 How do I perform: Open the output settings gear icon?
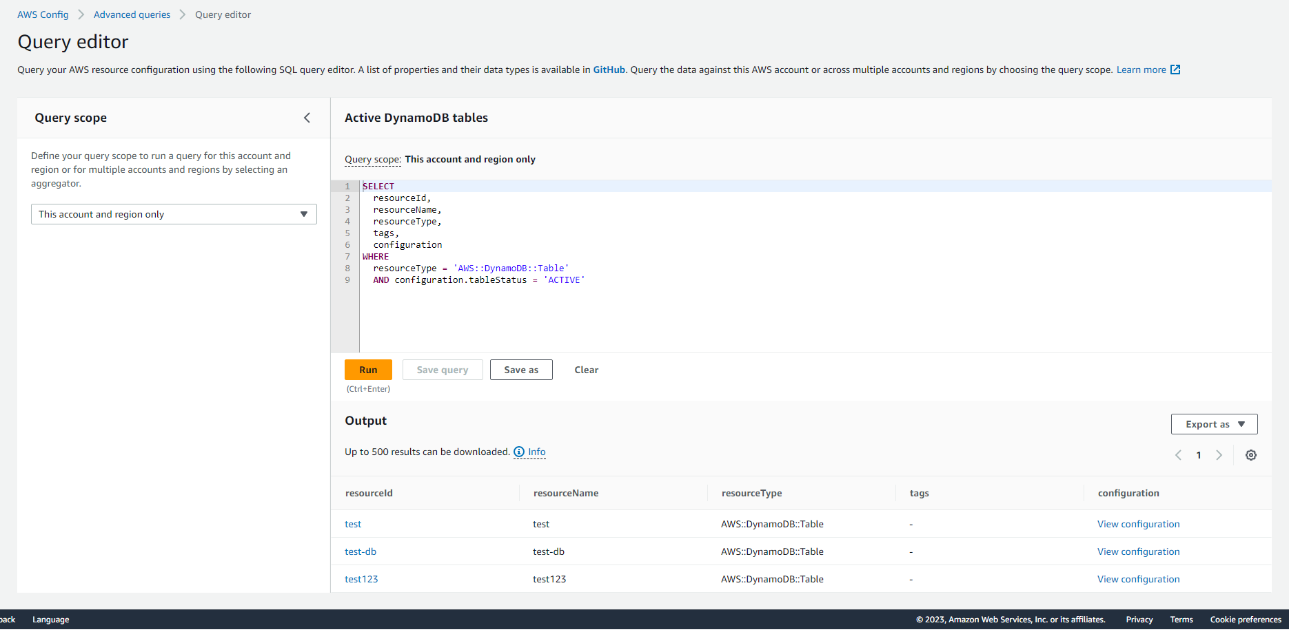[1251, 455]
